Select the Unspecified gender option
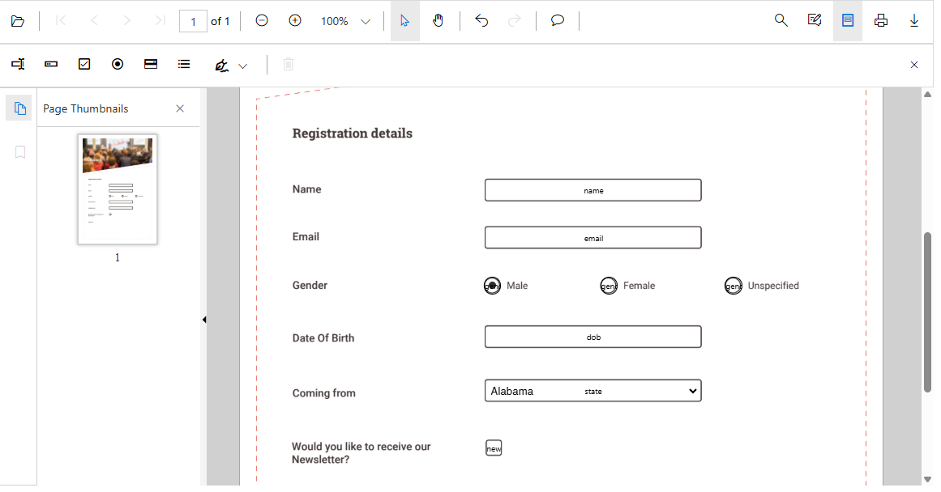 (x=733, y=285)
